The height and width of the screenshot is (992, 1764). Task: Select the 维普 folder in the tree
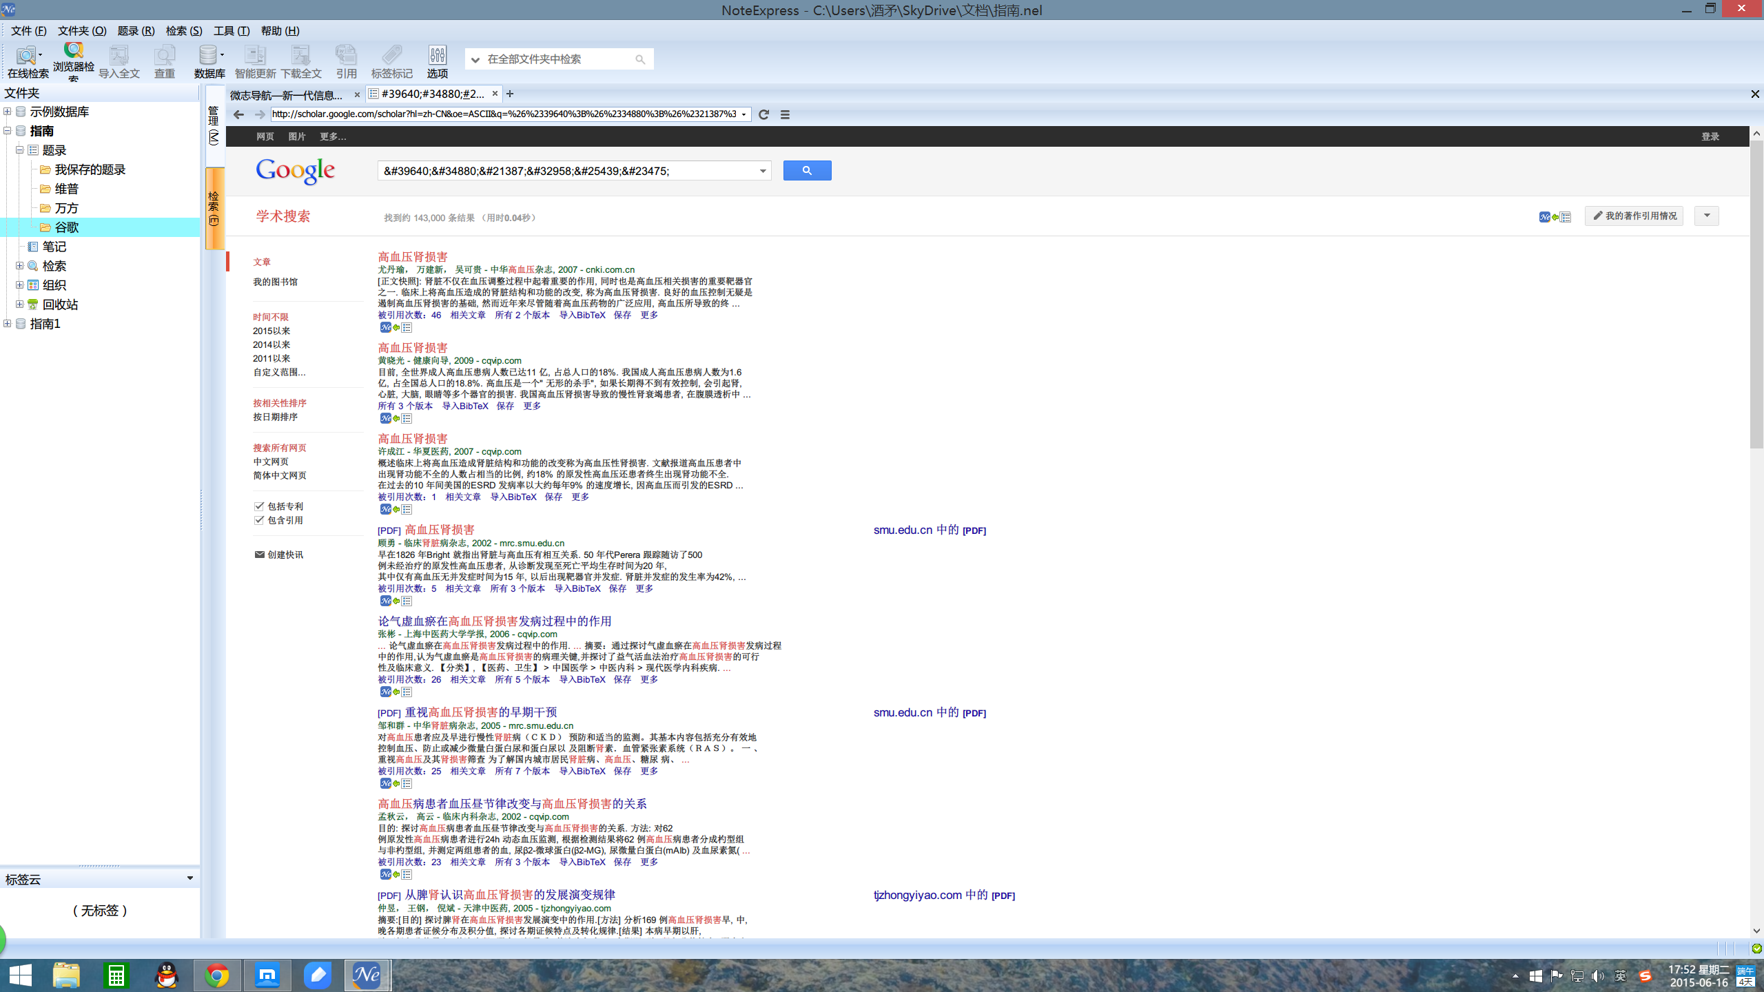tap(67, 189)
